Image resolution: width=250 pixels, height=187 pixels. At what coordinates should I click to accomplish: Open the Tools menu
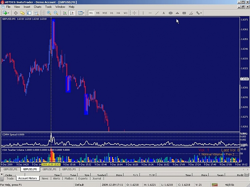[48, 7]
